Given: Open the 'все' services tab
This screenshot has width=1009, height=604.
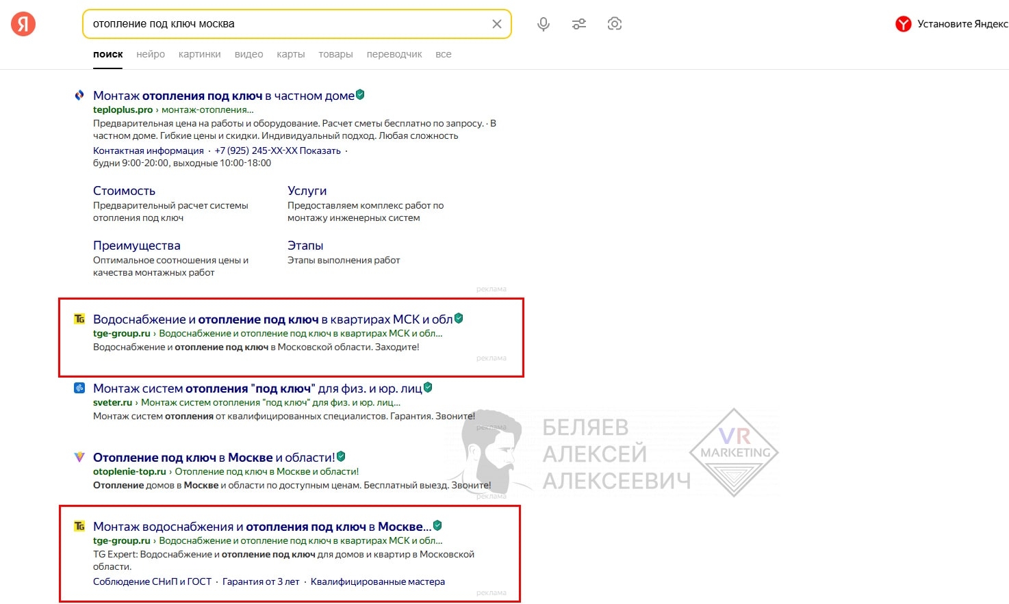Looking at the screenshot, I should coord(444,54).
